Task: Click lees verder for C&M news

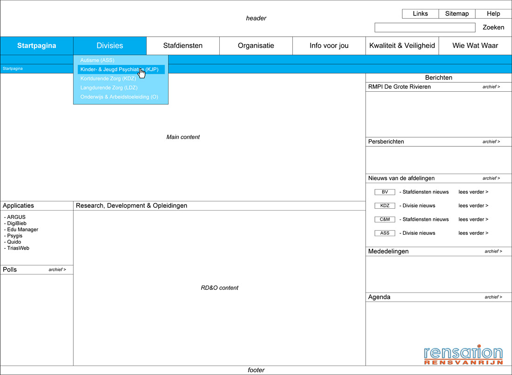Action: coord(473,219)
